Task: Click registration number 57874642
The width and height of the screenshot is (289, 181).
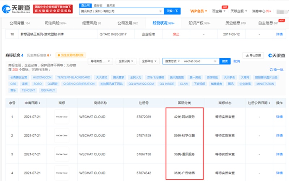Action: pos(144,173)
